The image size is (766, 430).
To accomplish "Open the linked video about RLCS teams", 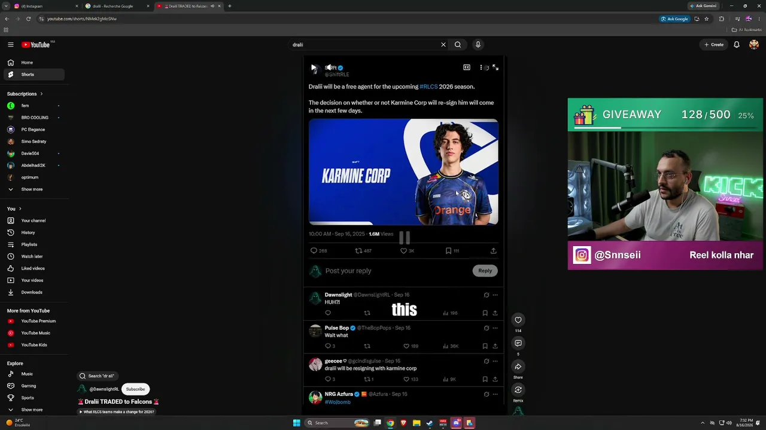I will 117,412.
